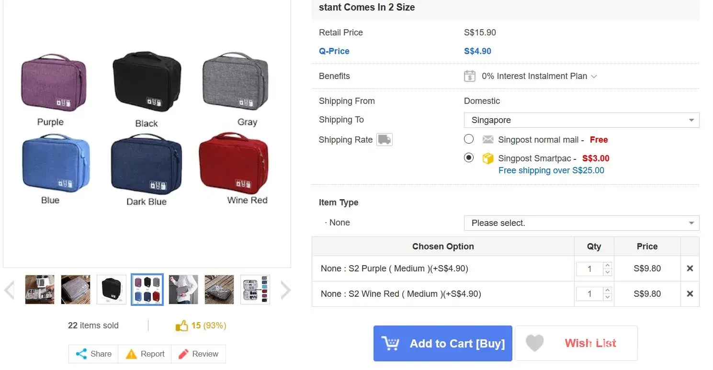Screen dimensions: 713x370
Task: Click the shipping rate truck icon
Action: click(384, 139)
